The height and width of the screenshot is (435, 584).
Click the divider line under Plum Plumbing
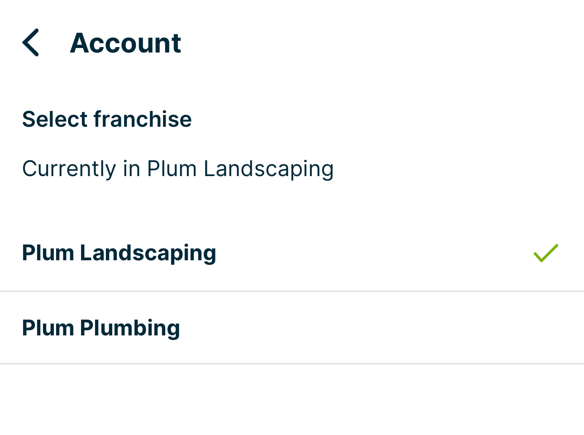point(292,363)
